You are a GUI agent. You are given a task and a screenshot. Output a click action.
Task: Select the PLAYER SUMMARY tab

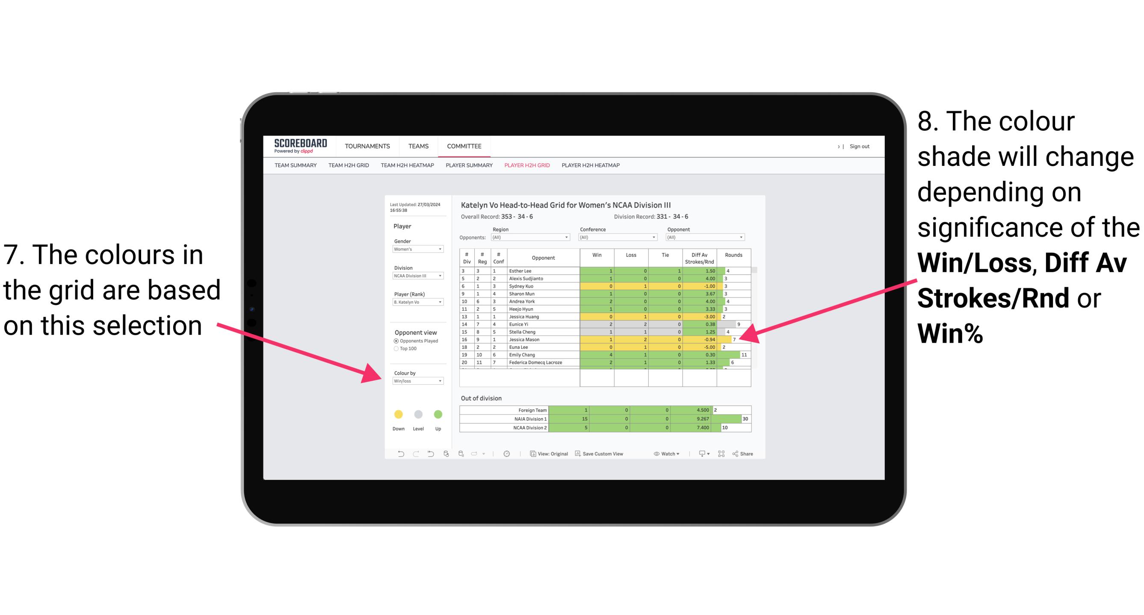pos(468,168)
